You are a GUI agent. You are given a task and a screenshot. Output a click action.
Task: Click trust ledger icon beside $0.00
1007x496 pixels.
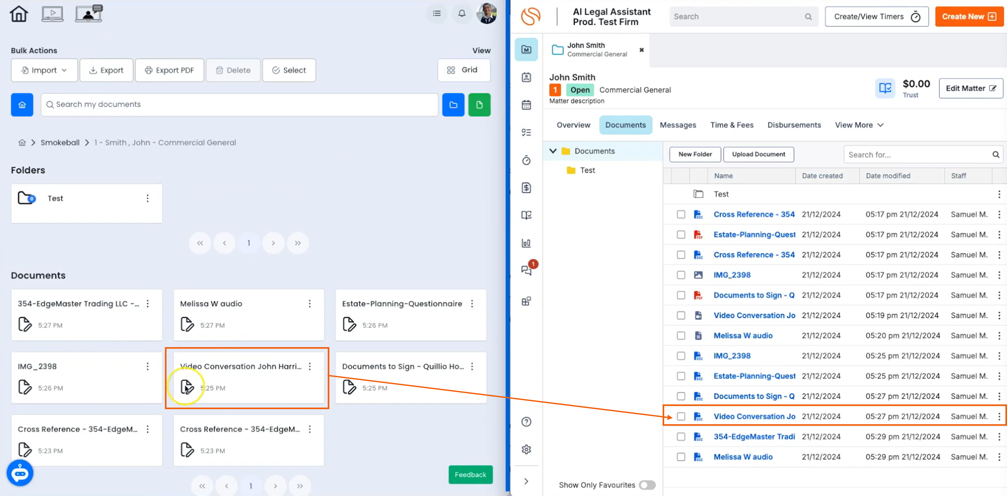[x=885, y=88]
